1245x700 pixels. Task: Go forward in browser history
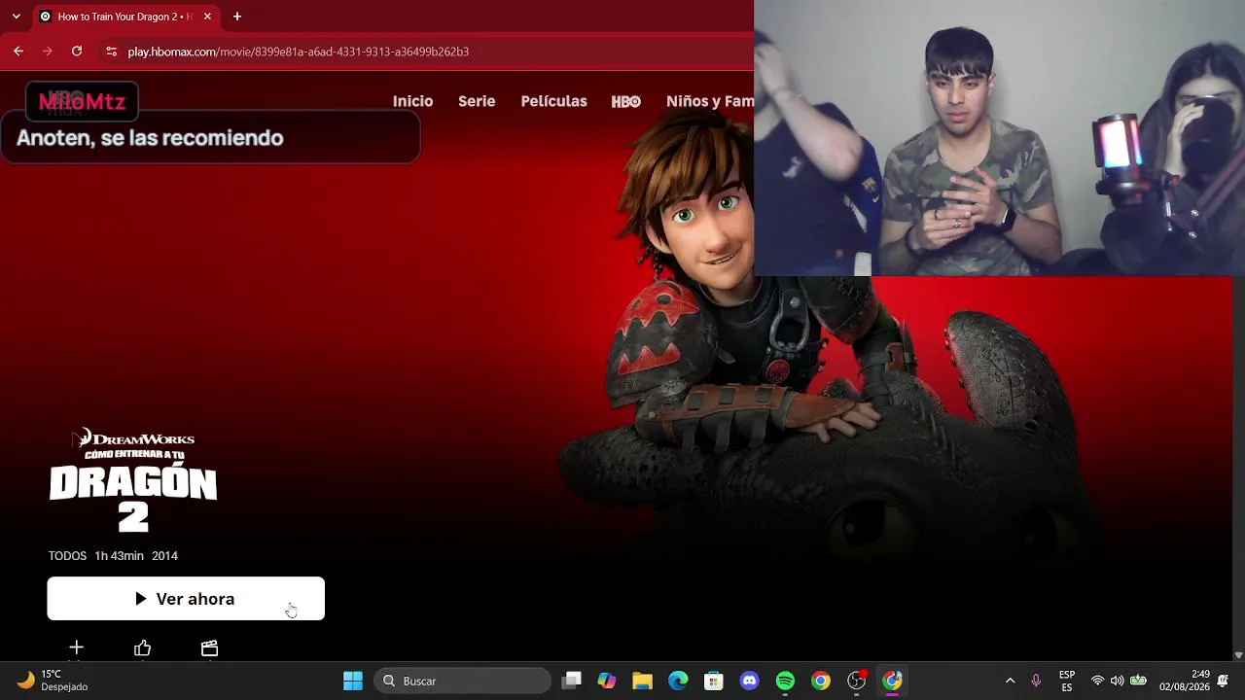coord(47,52)
